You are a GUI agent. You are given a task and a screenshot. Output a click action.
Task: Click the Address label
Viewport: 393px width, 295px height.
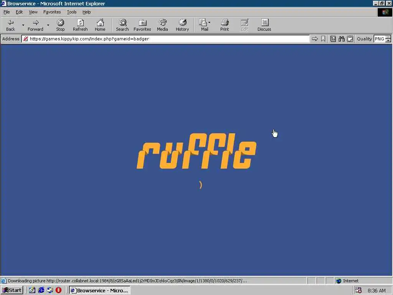[x=10, y=39]
